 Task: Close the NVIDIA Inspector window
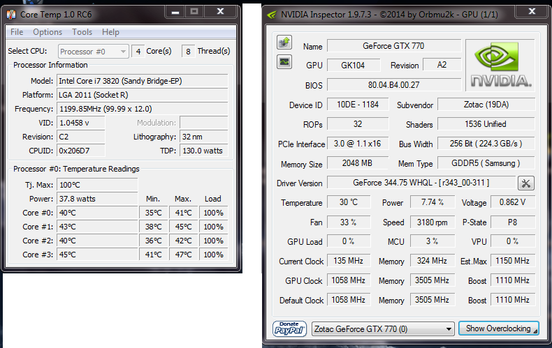pyautogui.click(x=532, y=12)
